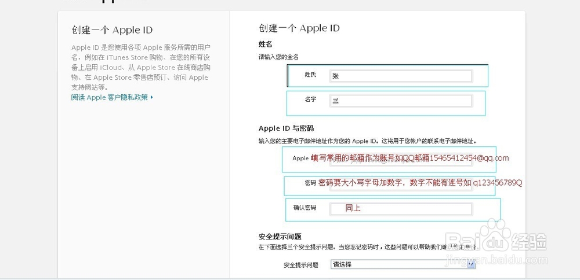Click the 创建一个 Apple ID heading in left panel
This screenshot has height=280, width=580.
pos(112,30)
